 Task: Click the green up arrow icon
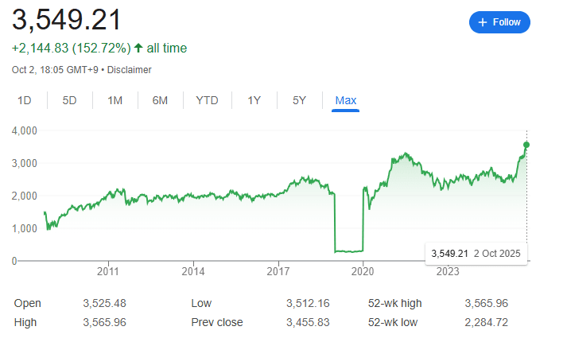(138, 48)
